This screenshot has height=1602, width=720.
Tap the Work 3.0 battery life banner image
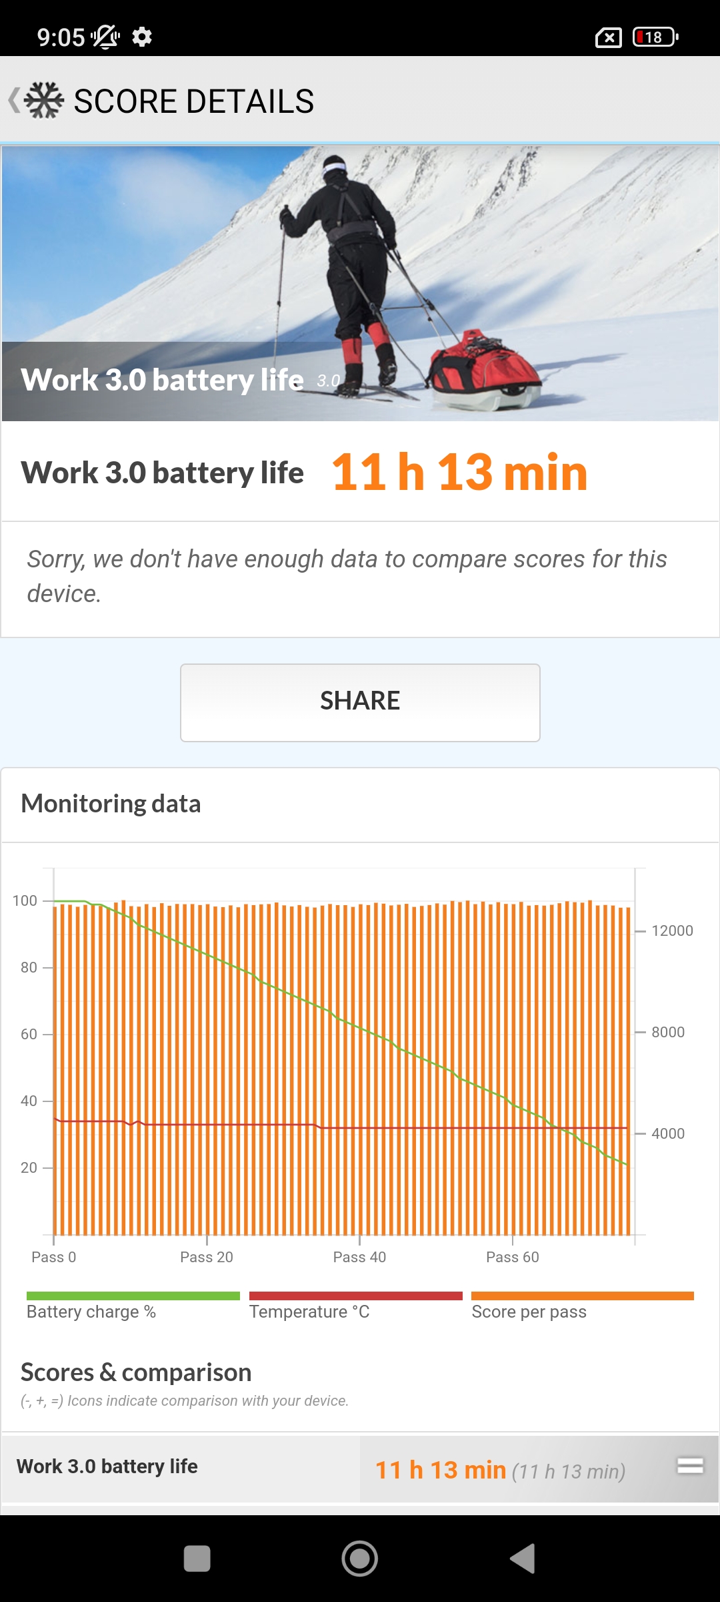(x=360, y=284)
